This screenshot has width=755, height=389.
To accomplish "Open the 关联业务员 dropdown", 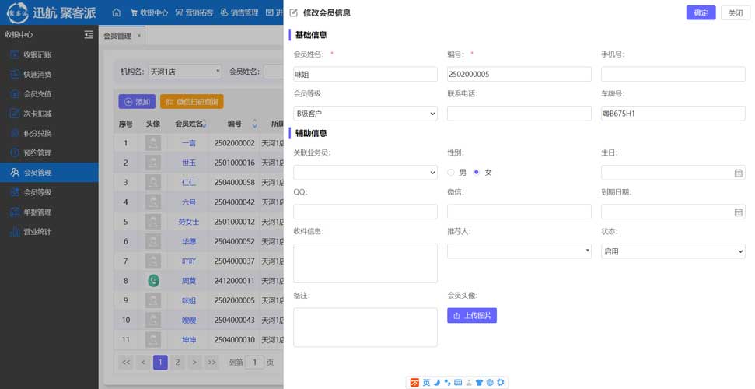I will pos(365,173).
